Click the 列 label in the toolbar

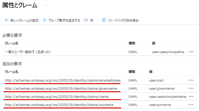click(92, 20)
